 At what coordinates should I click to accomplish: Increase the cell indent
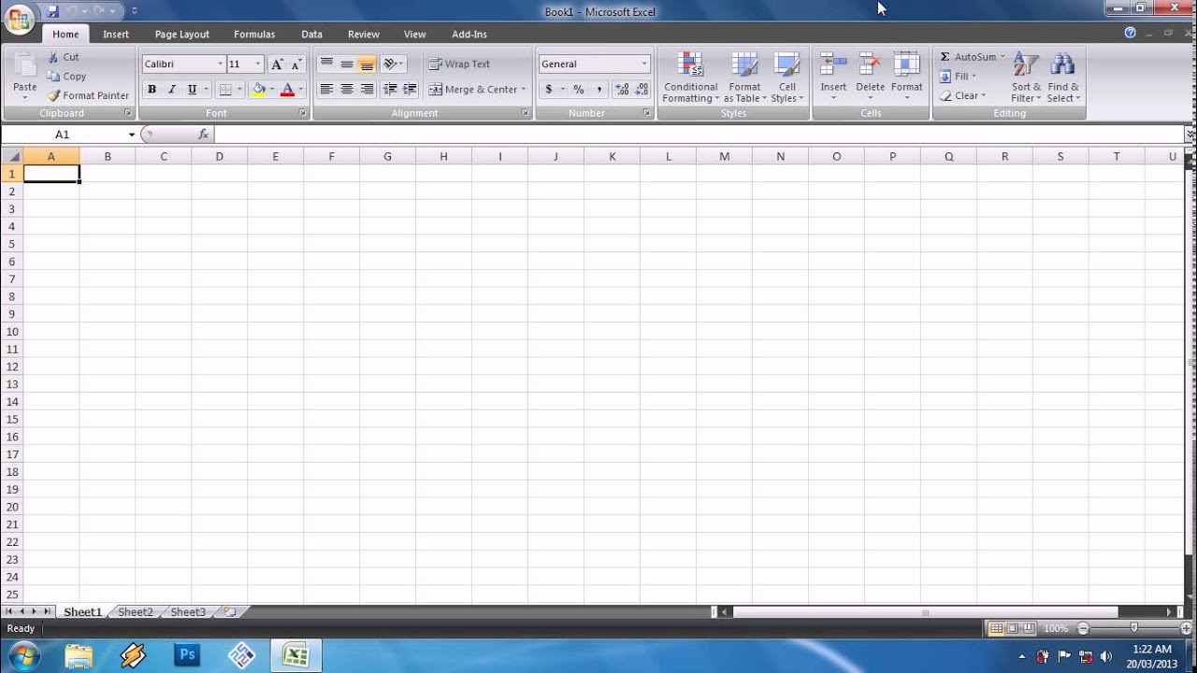[x=410, y=90]
